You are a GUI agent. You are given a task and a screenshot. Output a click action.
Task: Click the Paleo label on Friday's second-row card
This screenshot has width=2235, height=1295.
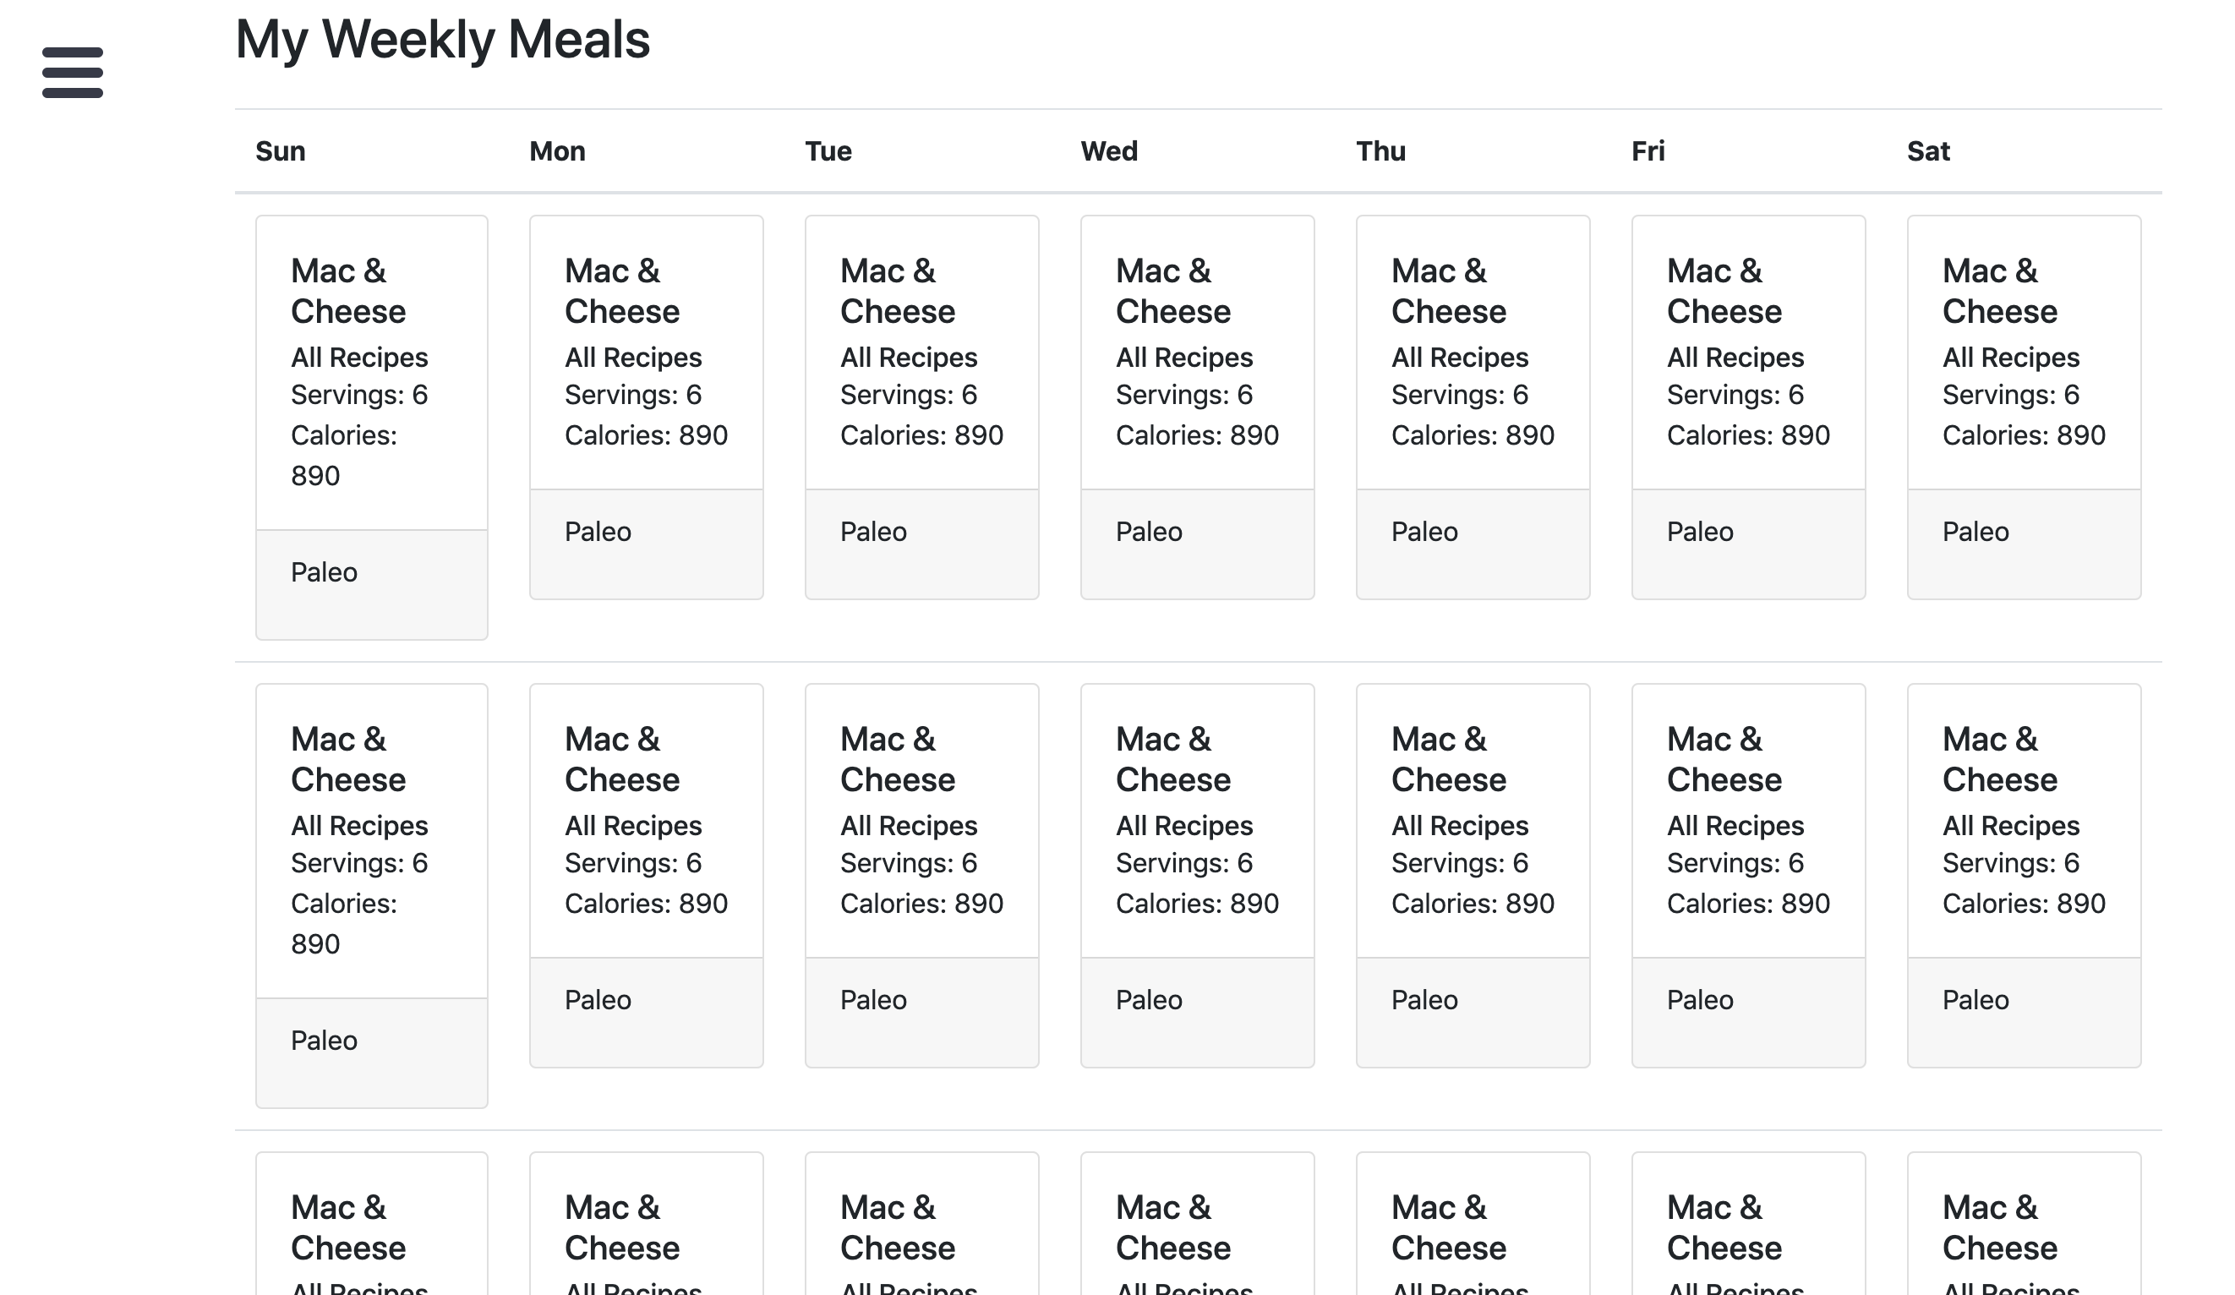1699,1001
